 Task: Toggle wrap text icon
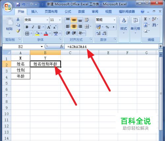(87, 20)
